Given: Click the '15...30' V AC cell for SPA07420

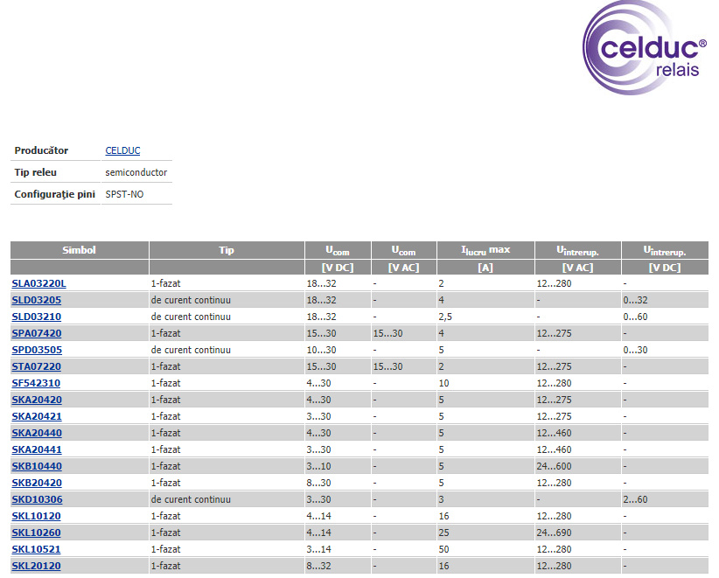Looking at the screenshot, I should [x=388, y=333].
